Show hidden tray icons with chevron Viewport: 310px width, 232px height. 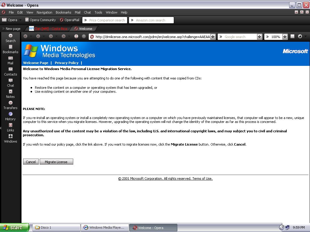(x=282, y=227)
